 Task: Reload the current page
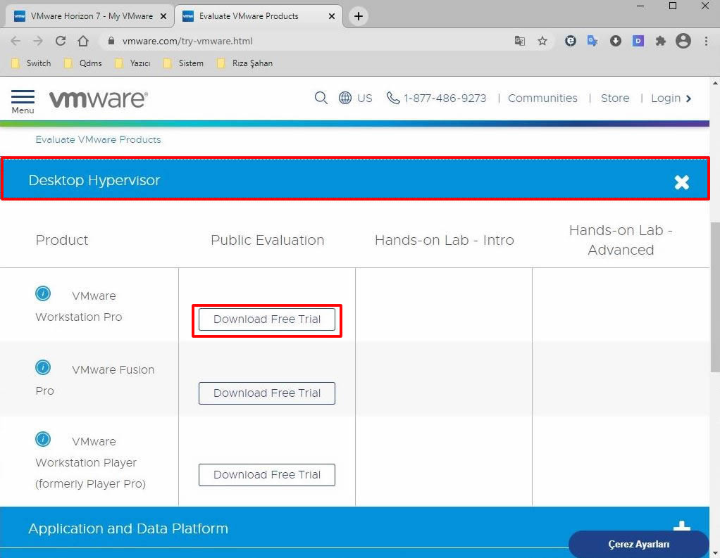tap(60, 41)
